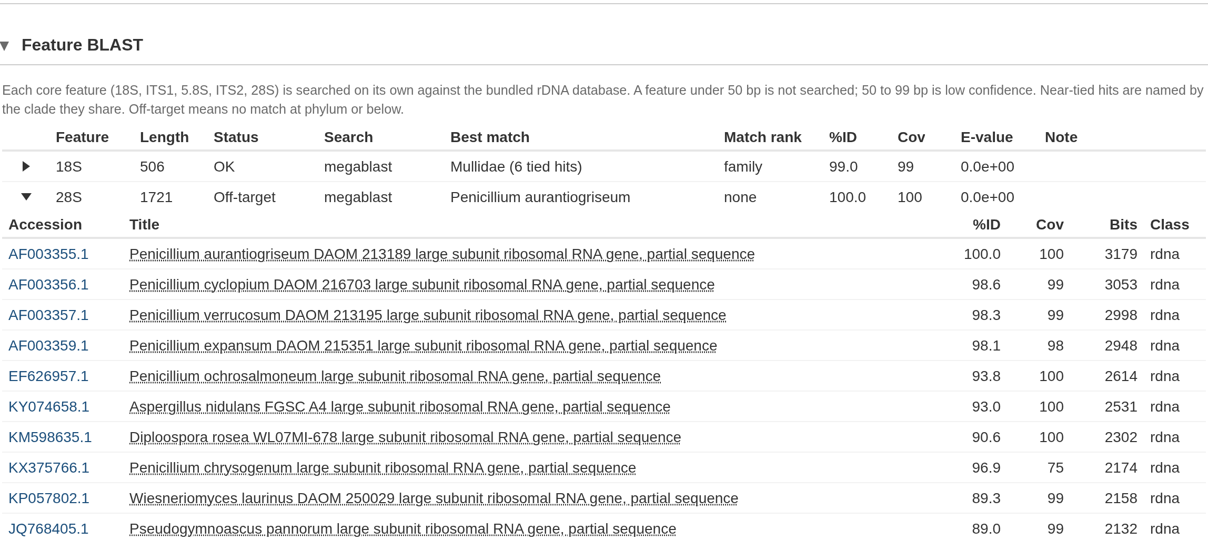
Task: Click the Diploospora rosea WL07MI-678 title
Action: click(x=405, y=437)
